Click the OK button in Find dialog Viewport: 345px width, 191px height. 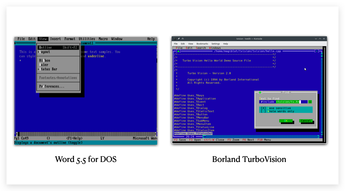click(x=286, y=121)
